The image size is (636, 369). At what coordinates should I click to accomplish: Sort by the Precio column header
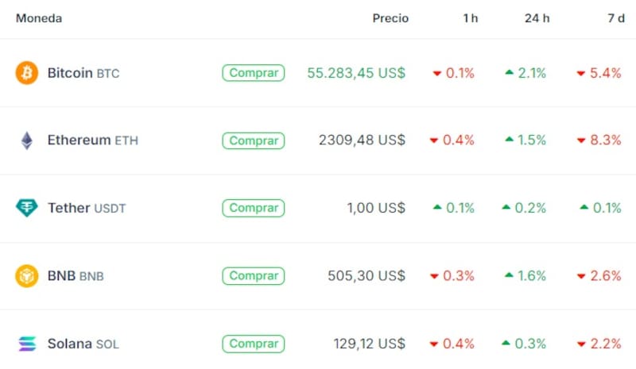point(390,18)
